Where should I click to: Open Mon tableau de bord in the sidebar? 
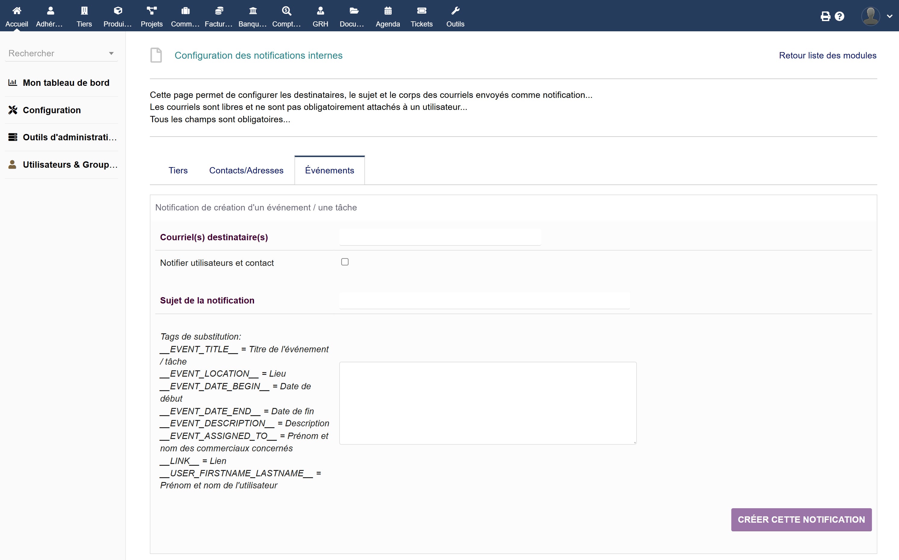coord(66,82)
